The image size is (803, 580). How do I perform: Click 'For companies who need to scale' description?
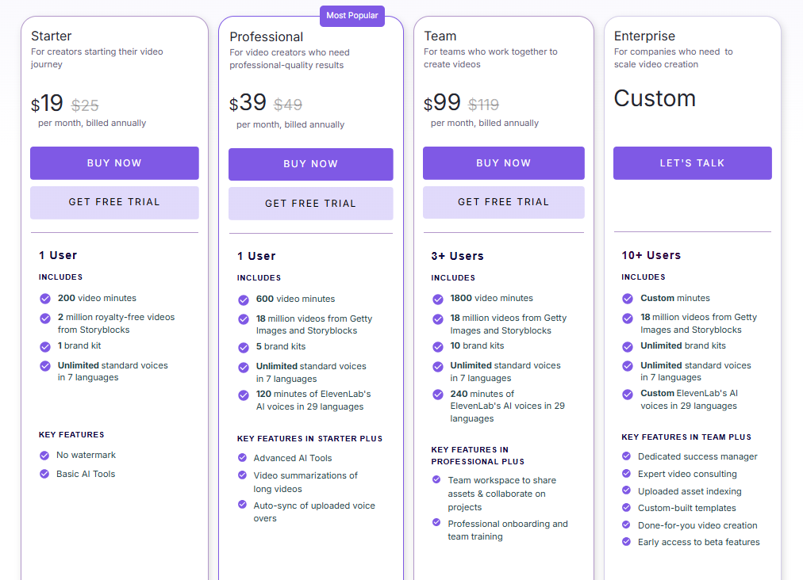pyautogui.click(x=674, y=58)
